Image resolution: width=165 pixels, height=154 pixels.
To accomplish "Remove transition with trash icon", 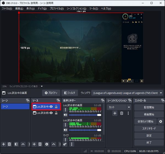I will tap(122, 113).
